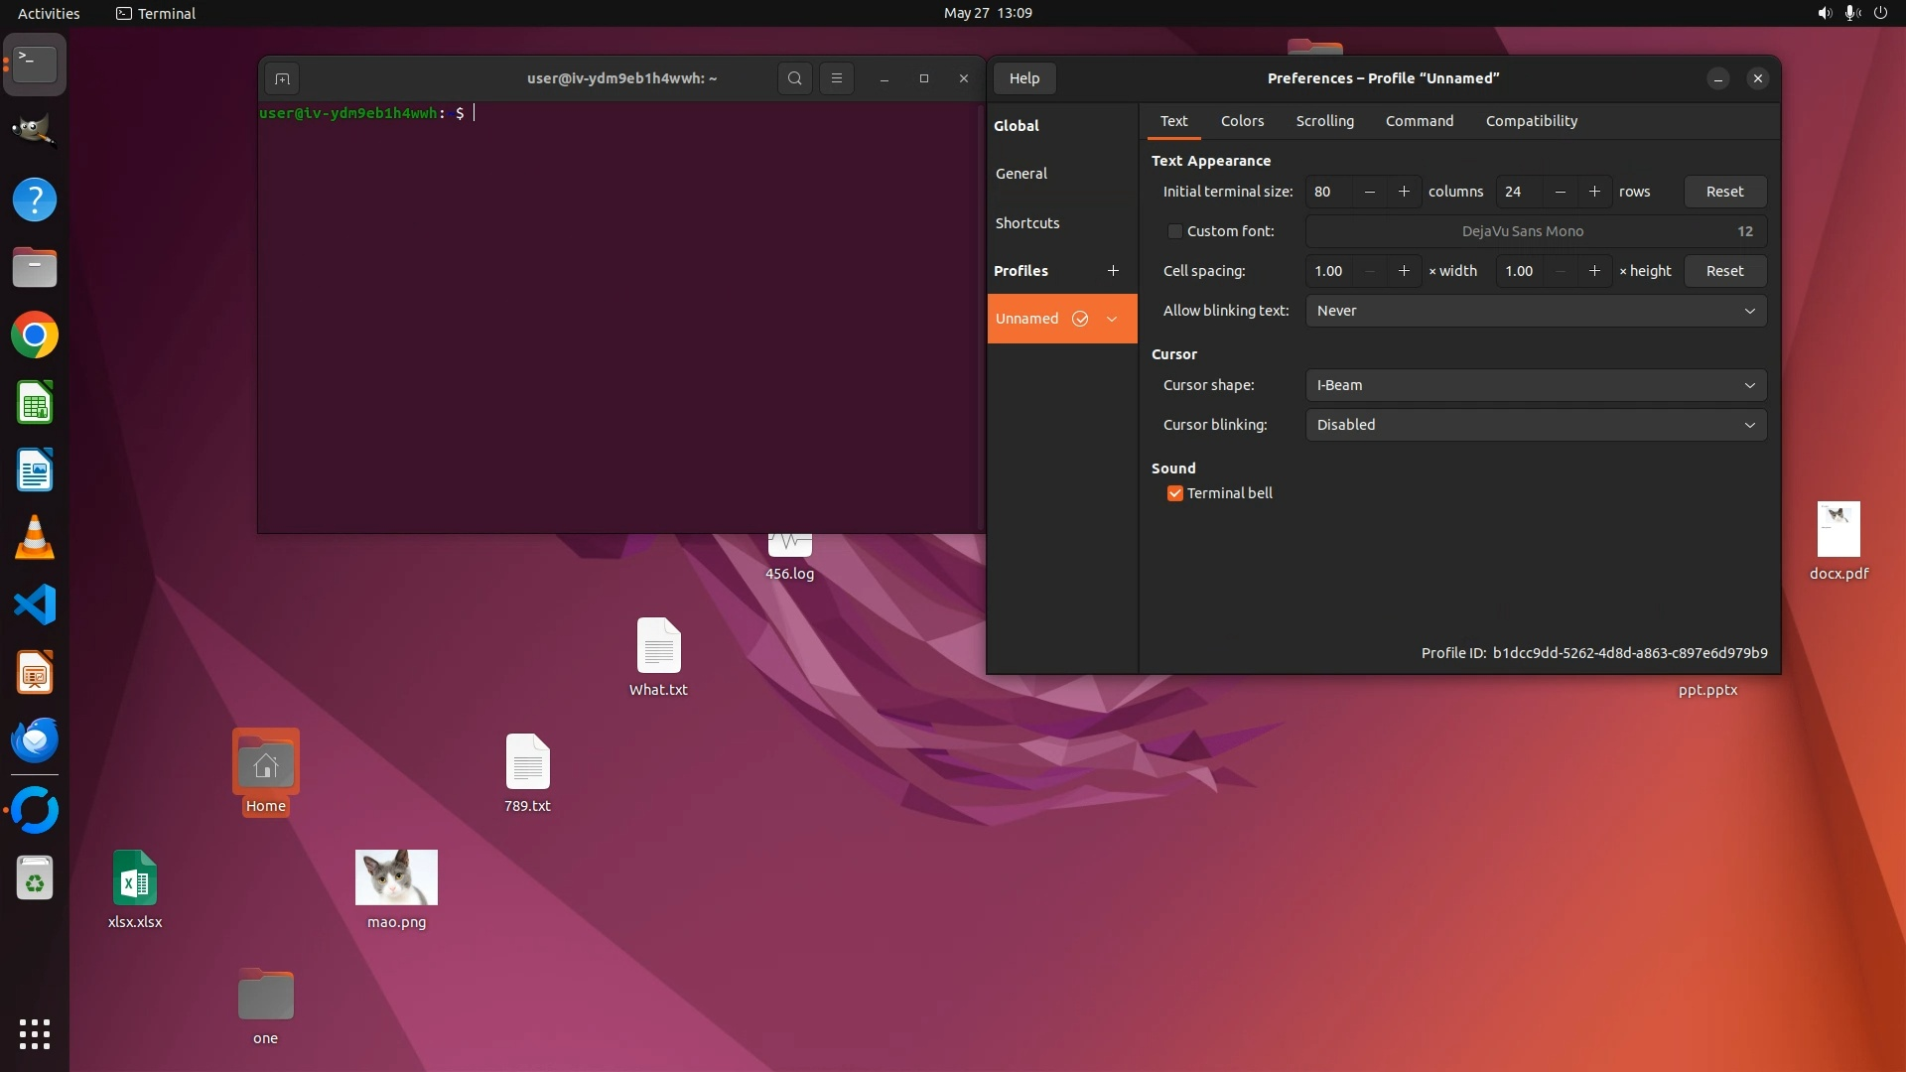Open Visual Studio Code from the dock
This screenshot has height=1072, width=1906.
click(35, 604)
